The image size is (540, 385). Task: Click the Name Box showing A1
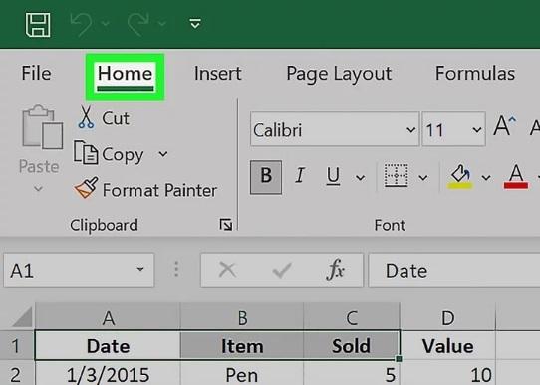(x=79, y=271)
